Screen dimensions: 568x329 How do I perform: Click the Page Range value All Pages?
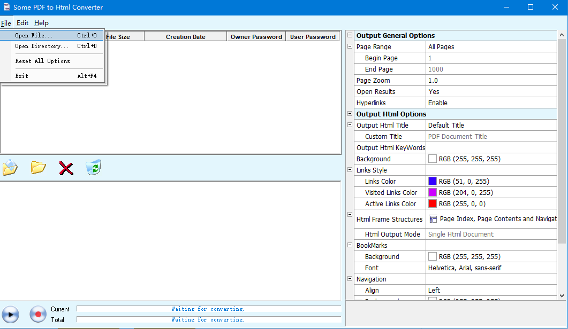491,46
